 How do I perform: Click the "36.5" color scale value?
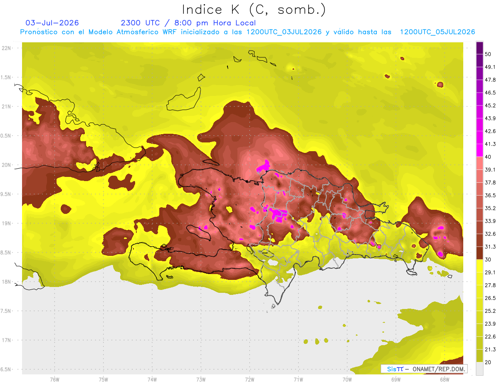(x=490, y=195)
